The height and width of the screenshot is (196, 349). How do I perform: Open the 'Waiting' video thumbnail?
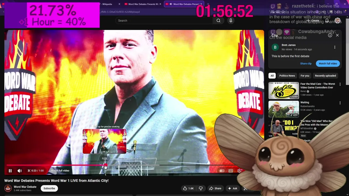click(284, 109)
